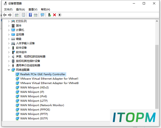Close the Device Manager window

click(x=154, y=3)
